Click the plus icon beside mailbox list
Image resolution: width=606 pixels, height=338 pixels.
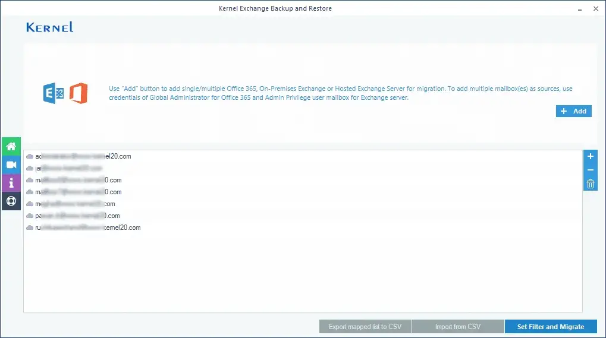(590, 156)
